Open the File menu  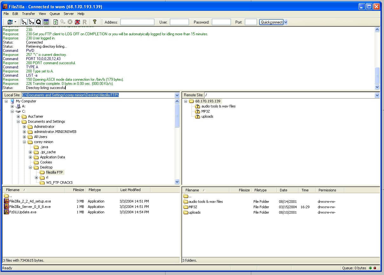[6, 14]
